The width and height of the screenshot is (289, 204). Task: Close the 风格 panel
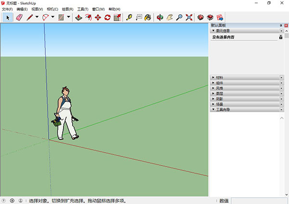(281, 88)
